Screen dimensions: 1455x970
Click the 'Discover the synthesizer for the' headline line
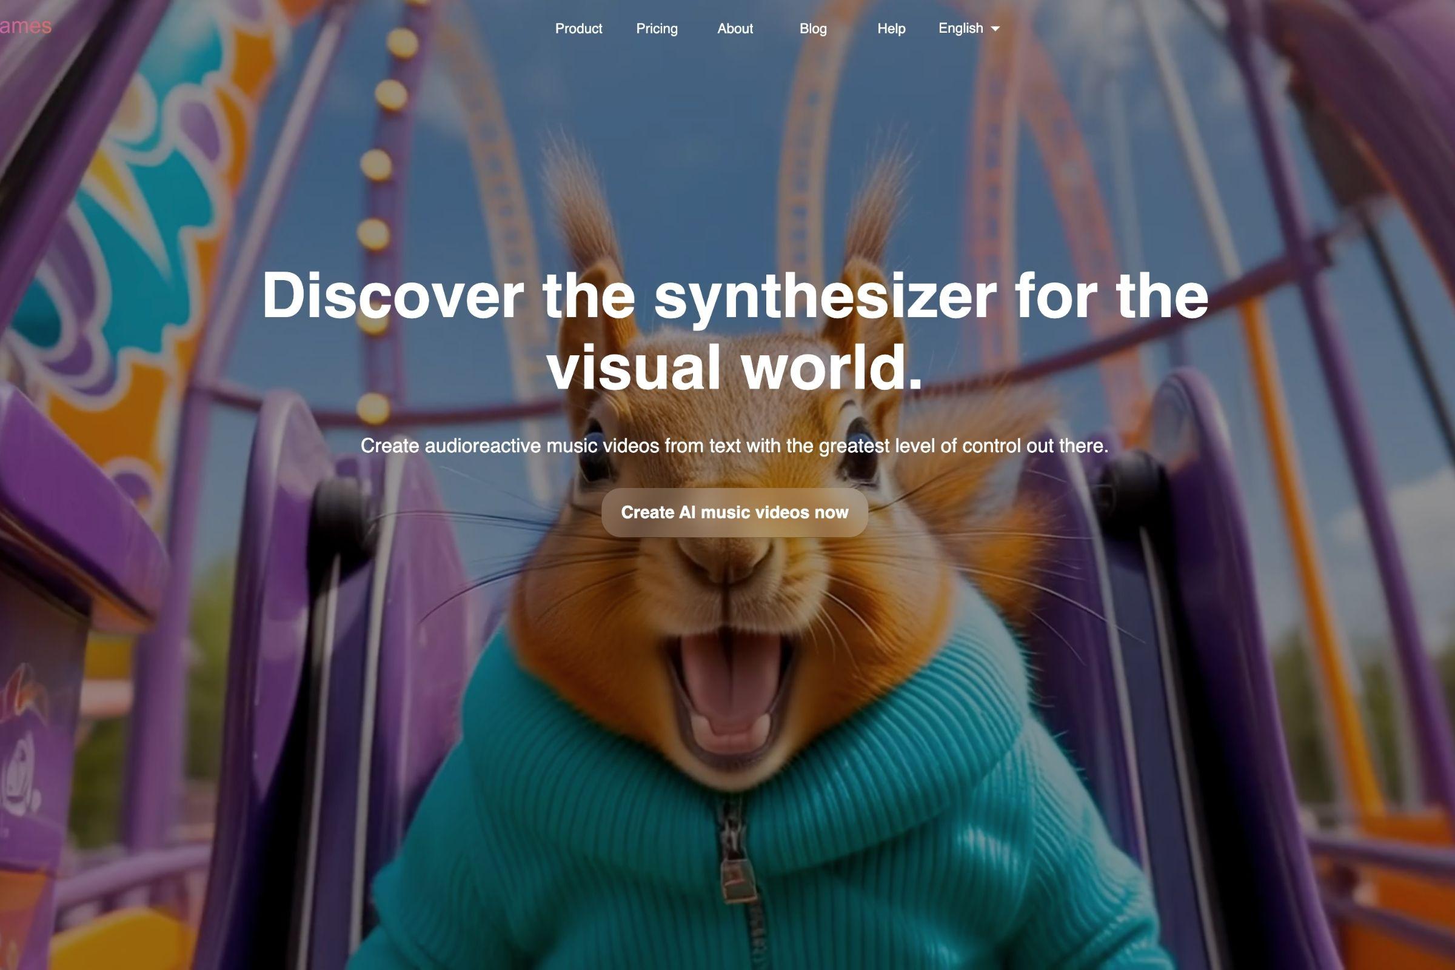pos(734,296)
